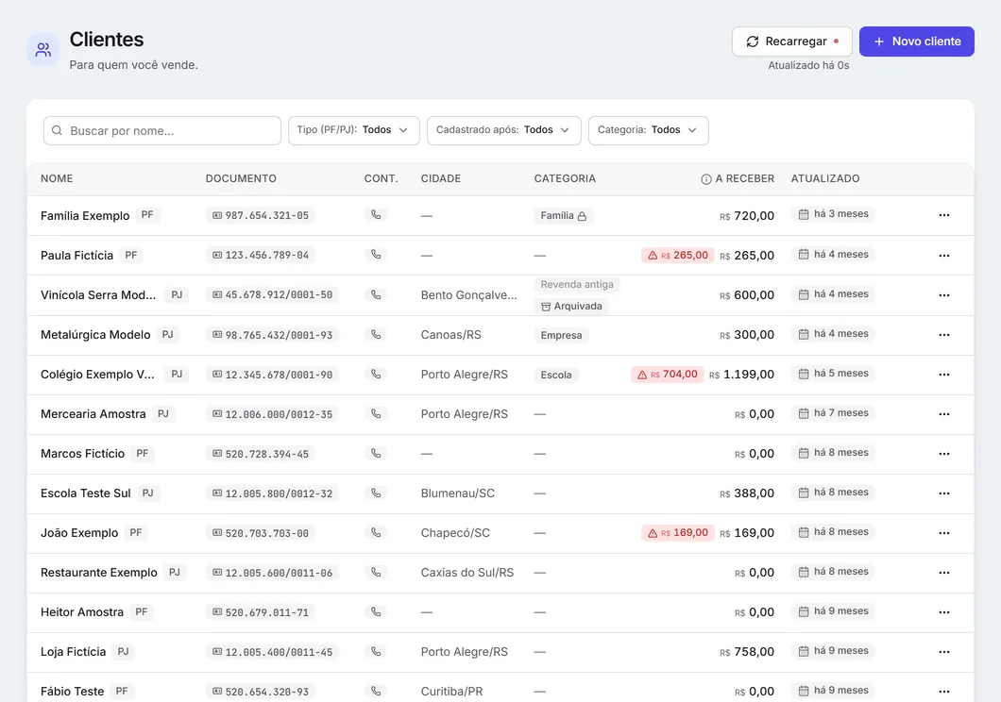This screenshot has height=702, width=1001.
Task: Click the Novo cliente button
Action: pyautogui.click(x=916, y=42)
